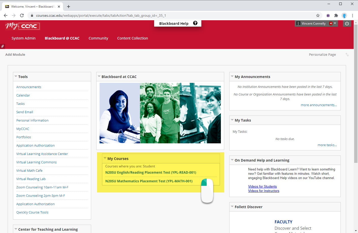Click the quick links chain icon
The height and width of the screenshot is (233, 358).
(2, 46)
